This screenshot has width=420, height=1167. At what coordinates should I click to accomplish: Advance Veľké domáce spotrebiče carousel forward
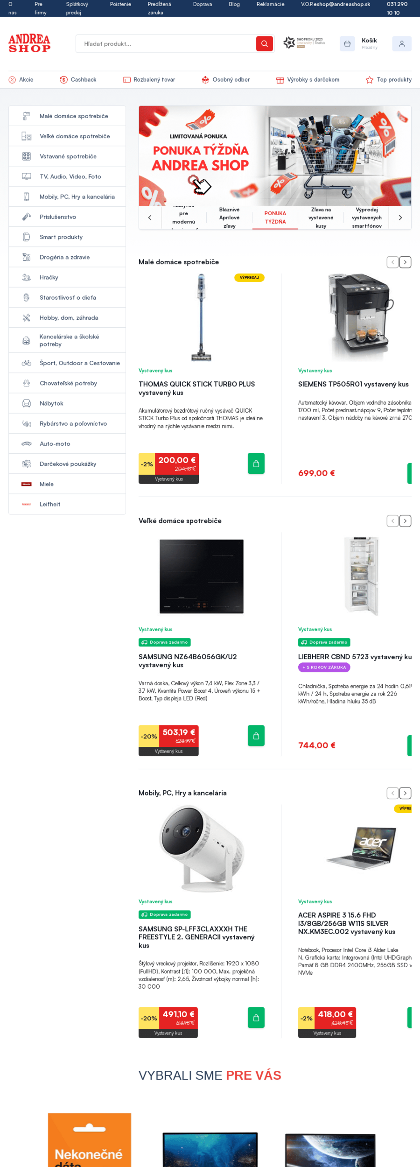[405, 521]
